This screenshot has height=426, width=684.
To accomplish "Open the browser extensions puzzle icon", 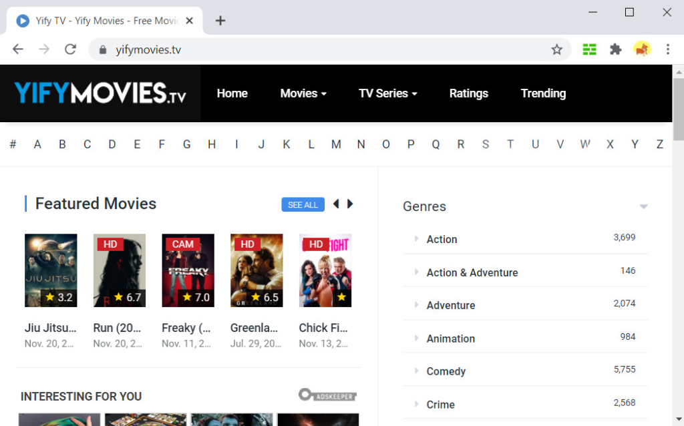I will coord(615,49).
